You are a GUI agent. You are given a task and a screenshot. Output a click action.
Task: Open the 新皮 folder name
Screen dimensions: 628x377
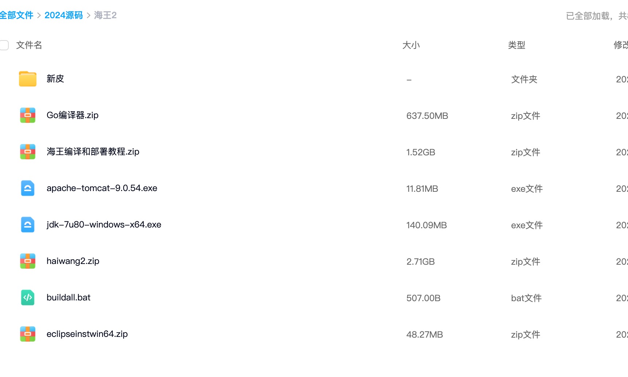[55, 79]
